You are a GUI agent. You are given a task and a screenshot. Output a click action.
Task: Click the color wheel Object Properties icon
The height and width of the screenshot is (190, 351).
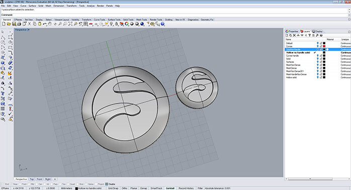[x=127, y=24]
